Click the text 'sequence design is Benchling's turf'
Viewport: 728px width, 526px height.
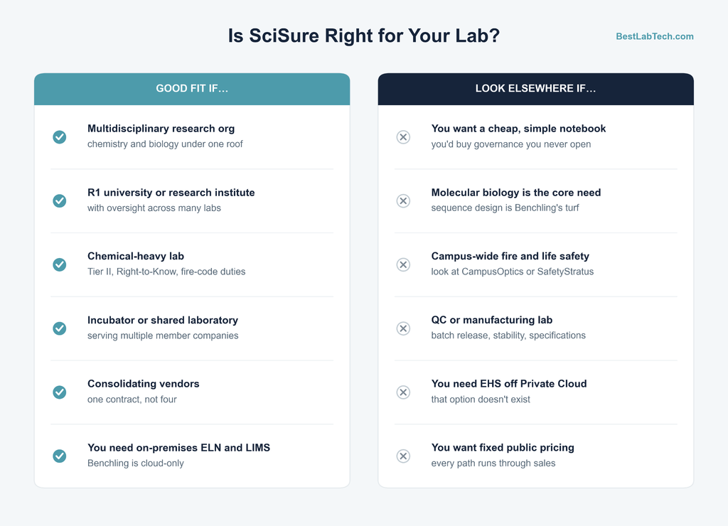click(x=505, y=208)
